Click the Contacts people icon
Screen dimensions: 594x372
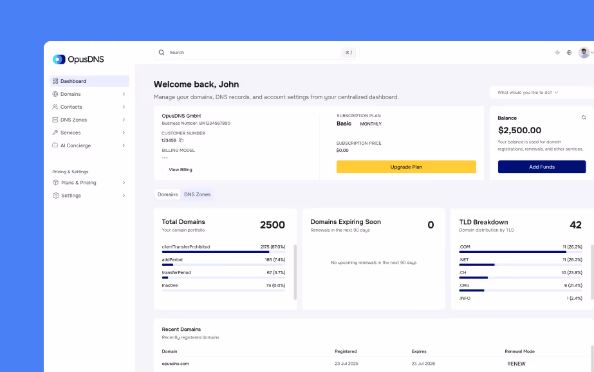[x=55, y=107]
